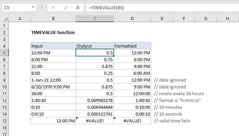Click the '// resets every 24 hours' note
The image size is (239, 136).
[x=179, y=93]
